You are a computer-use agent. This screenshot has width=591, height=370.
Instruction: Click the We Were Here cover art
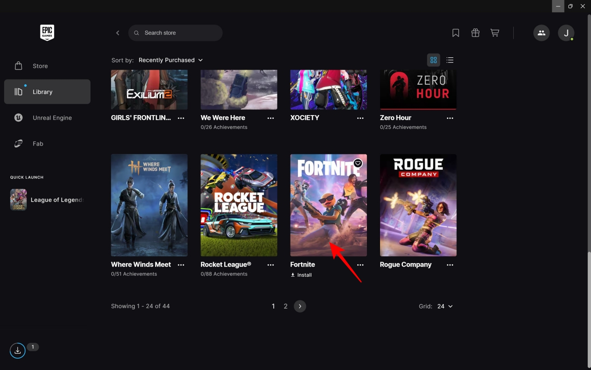tap(239, 90)
